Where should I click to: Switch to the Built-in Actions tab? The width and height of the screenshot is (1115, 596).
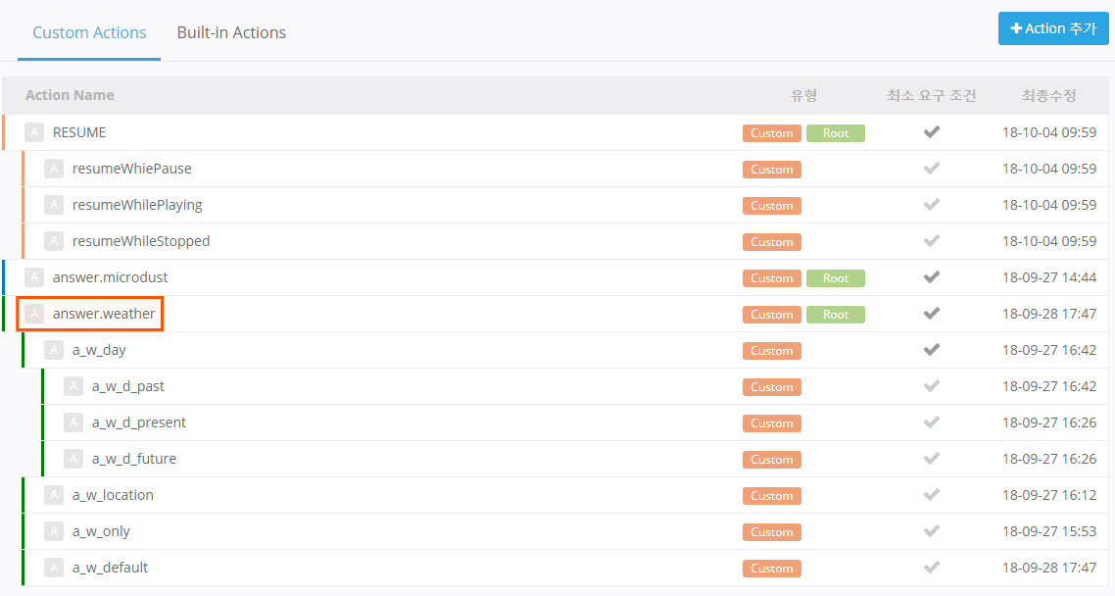231,32
